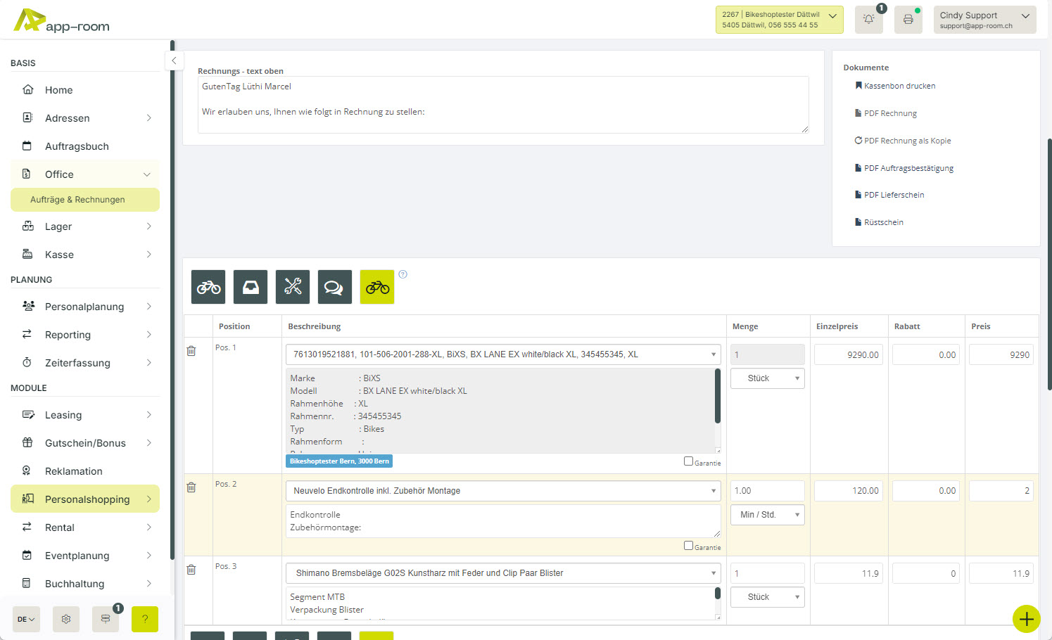Click the speech bubbles comment icon

pos(335,287)
